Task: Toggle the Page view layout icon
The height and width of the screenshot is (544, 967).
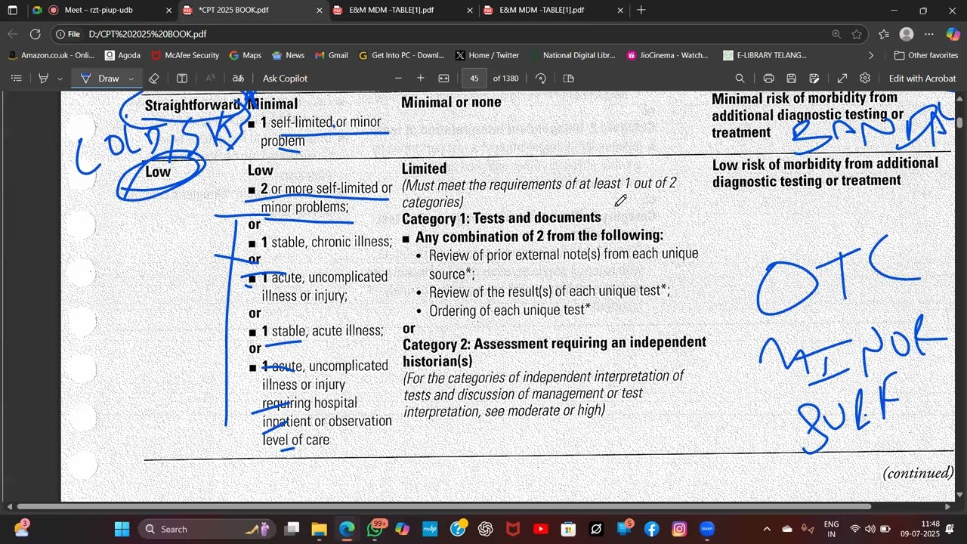Action: pyautogui.click(x=569, y=79)
